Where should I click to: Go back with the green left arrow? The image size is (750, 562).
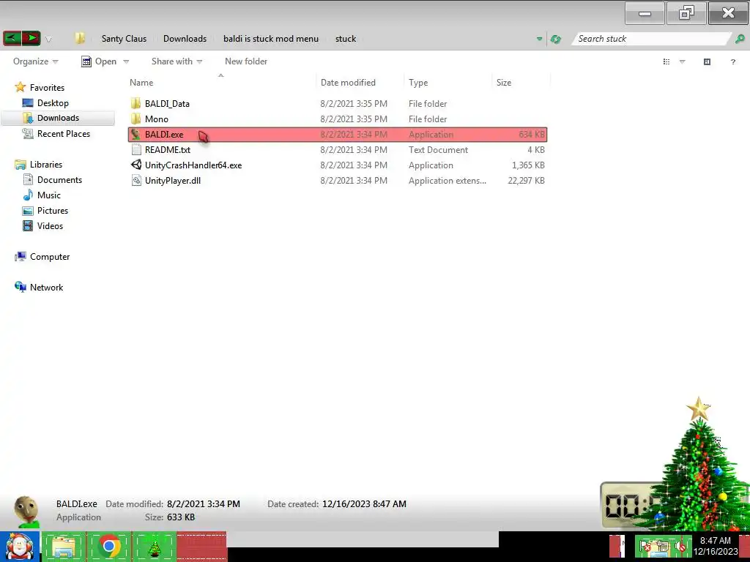coord(12,38)
